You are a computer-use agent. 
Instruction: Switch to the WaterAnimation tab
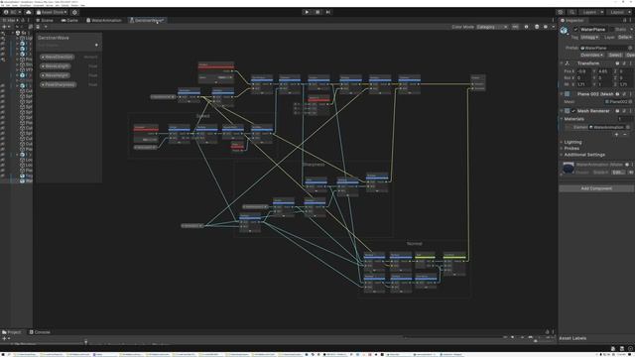[104, 20]
